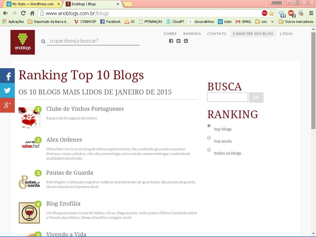Open the Pautas de Guarda logo thumbnail

point(29,182)
